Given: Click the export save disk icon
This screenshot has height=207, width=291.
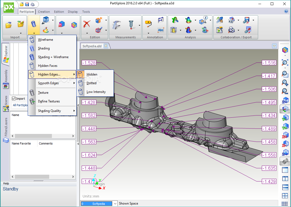Looking at the screenshot, I should 246,20.
